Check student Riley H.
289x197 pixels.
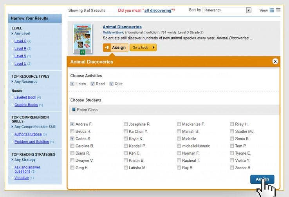[232, 124]
